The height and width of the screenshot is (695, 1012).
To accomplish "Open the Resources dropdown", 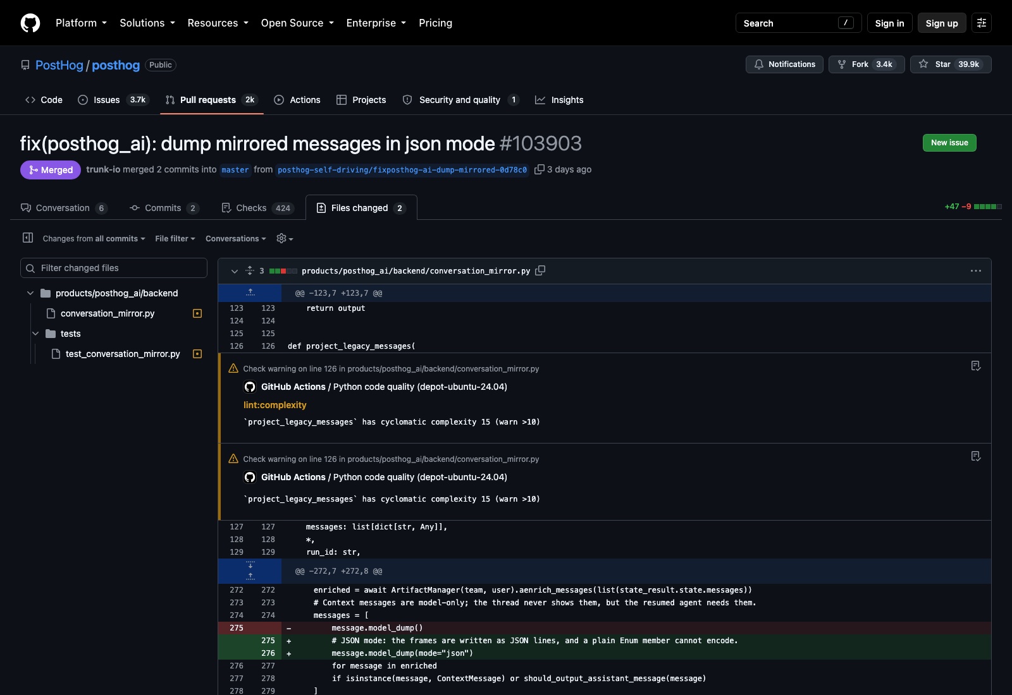I will tap(218, 23).
